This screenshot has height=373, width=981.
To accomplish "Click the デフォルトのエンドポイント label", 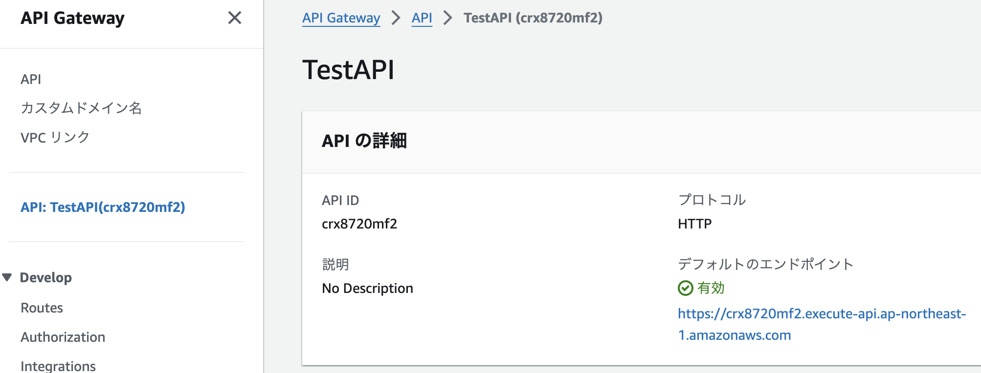I will click(765, 264).
